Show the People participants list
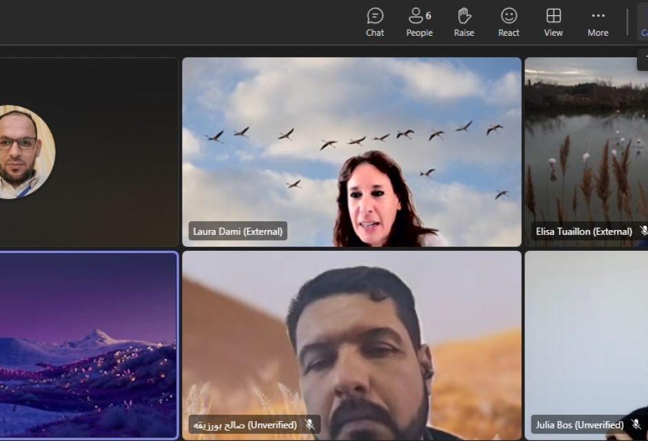This screenshot has width=648, height=441. [x=418, y=22]
